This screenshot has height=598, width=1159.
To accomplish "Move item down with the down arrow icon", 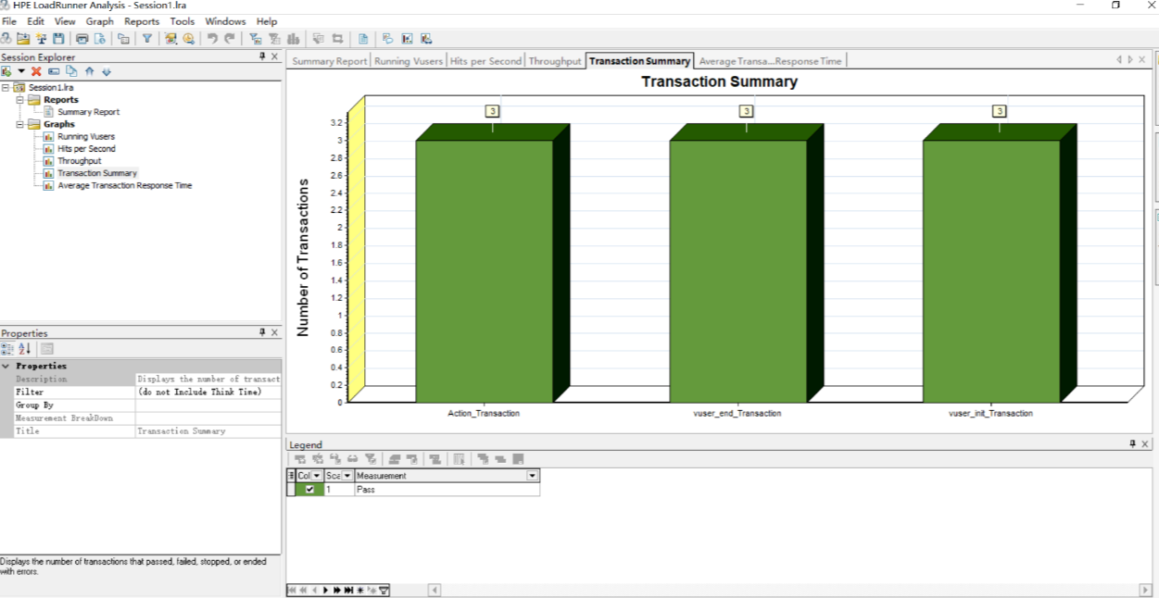I will tap(107, 71).
